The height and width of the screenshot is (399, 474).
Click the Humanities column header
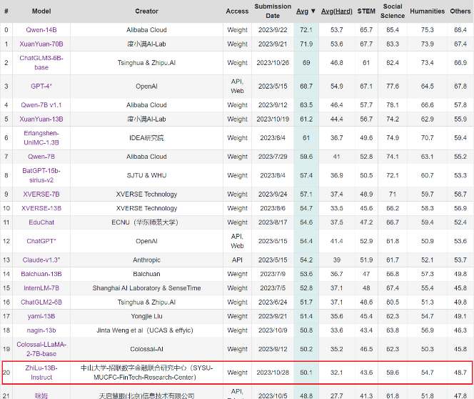[428, 11]
